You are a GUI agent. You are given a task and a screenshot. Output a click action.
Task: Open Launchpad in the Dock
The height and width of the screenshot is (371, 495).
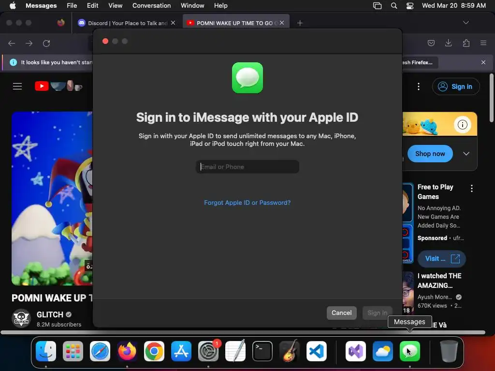[x=73, y=351]
